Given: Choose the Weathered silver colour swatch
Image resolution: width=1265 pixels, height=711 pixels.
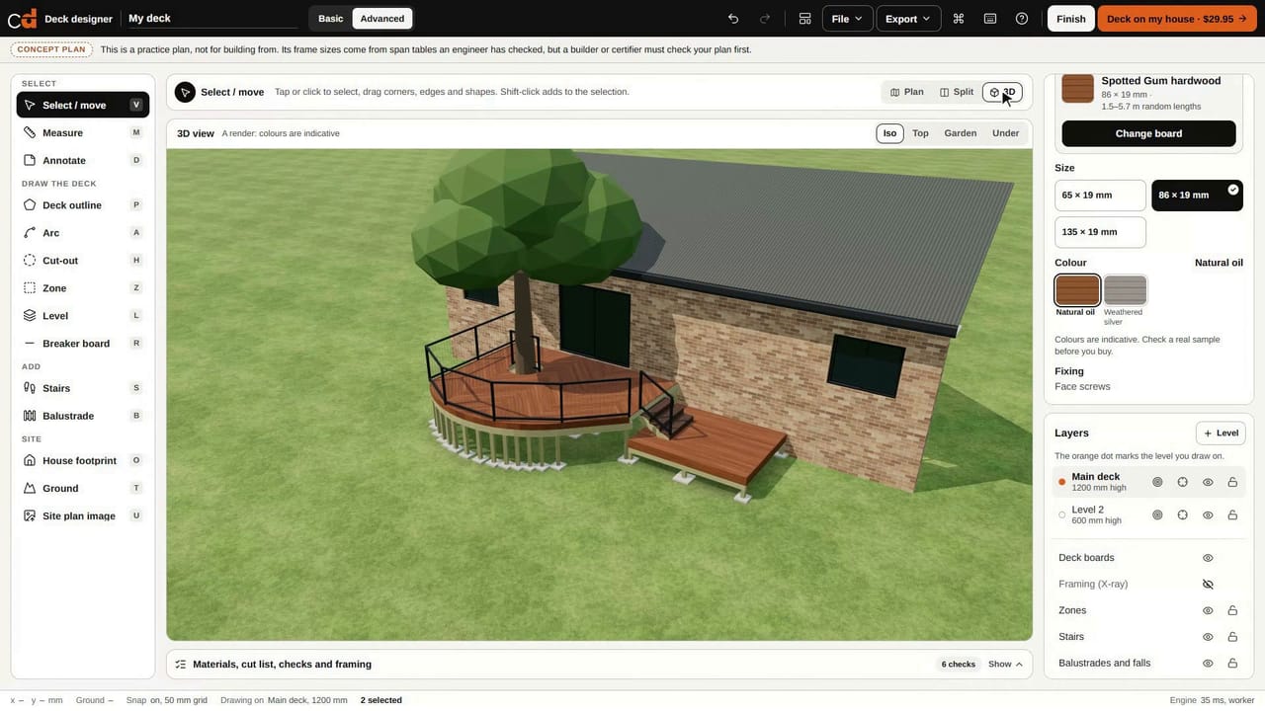Looking at the screenshot, I should click(1125, 290).
